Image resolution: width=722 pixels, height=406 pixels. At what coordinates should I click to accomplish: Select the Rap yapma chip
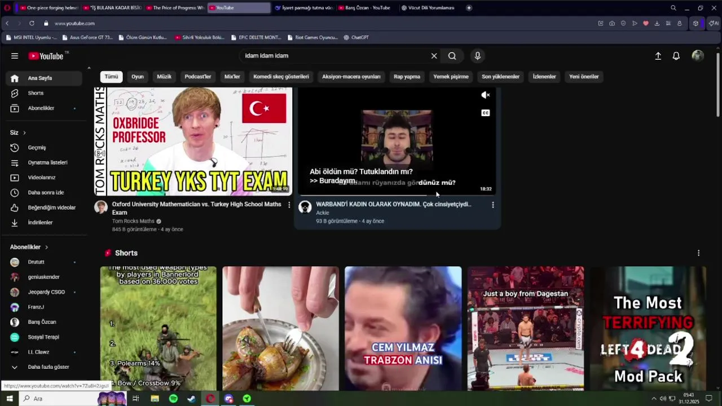[x=407, y=77]
